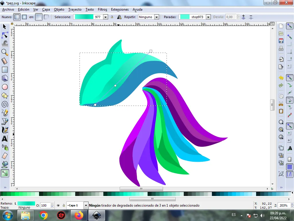Show hidden system tray icons arrow

[241, 216]
